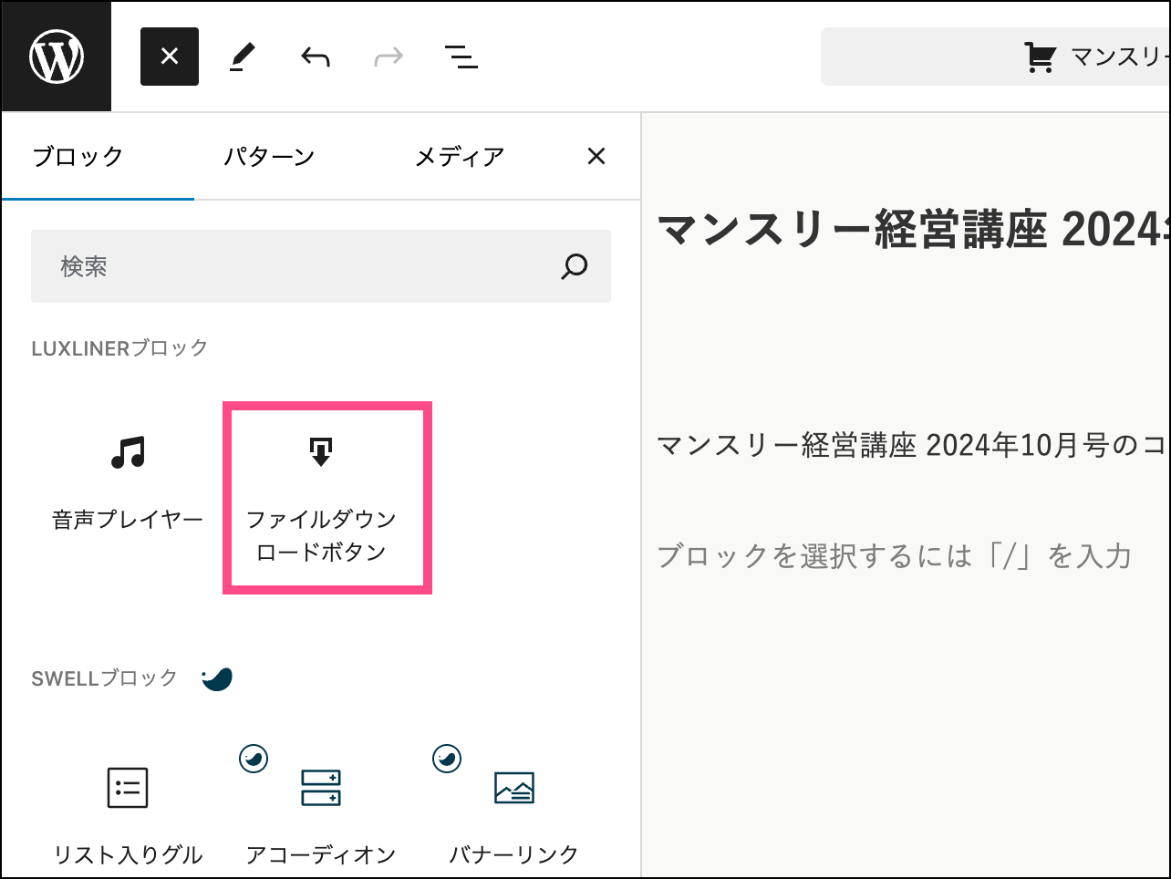Close the block inserter toggle button
The image size is (1171, 879).
click(x=170, y=57)
